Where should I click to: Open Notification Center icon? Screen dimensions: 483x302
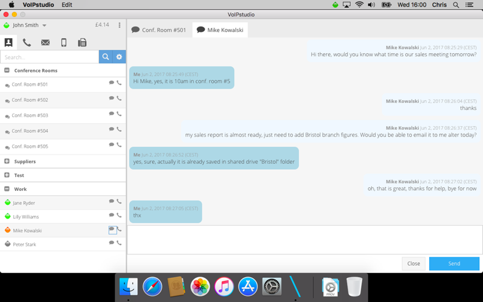tap(469, 5)
